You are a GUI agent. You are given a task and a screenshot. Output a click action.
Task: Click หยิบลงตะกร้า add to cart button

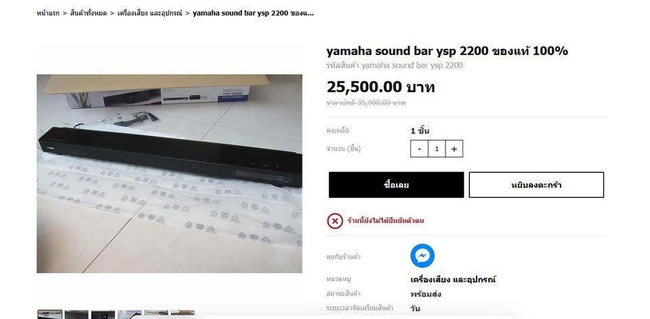(x=536, y=185)
